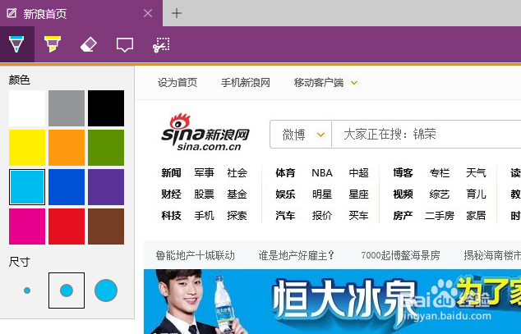Select the Clip scissors tool
The image size is (521, 334).
161,45
